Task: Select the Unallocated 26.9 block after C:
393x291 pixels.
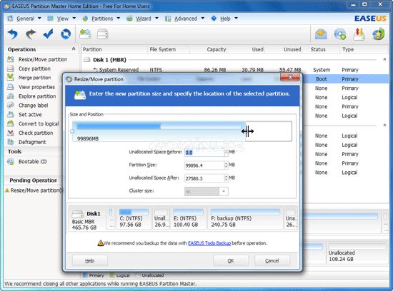Action: (161, 218)
